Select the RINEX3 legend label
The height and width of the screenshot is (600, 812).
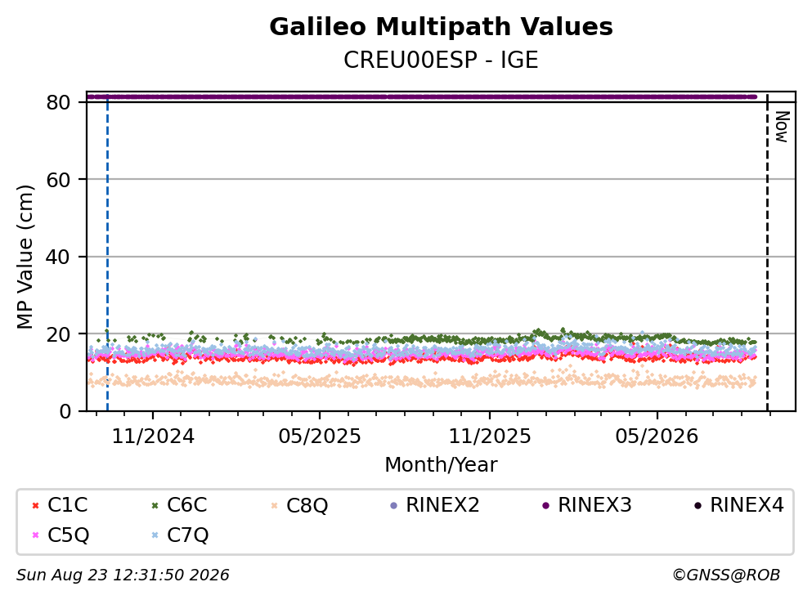pos(594,505)
